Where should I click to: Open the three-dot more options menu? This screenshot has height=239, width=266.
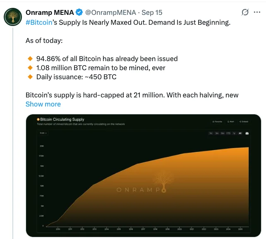257,12
